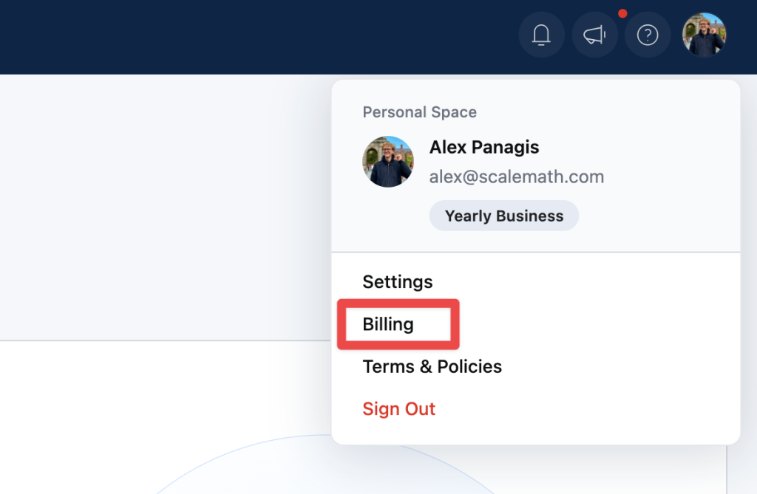Sign Out of the account

pyautogui.click(x=398, y=409)
